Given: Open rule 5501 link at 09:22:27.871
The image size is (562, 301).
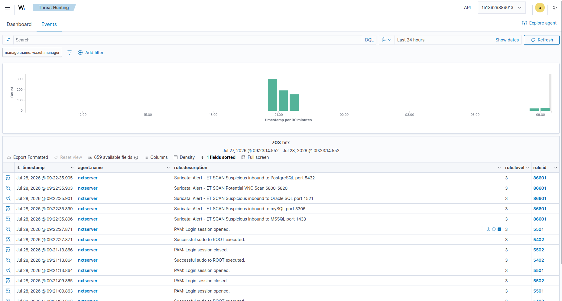Looking at the screenshot, I should pos(538,229).
